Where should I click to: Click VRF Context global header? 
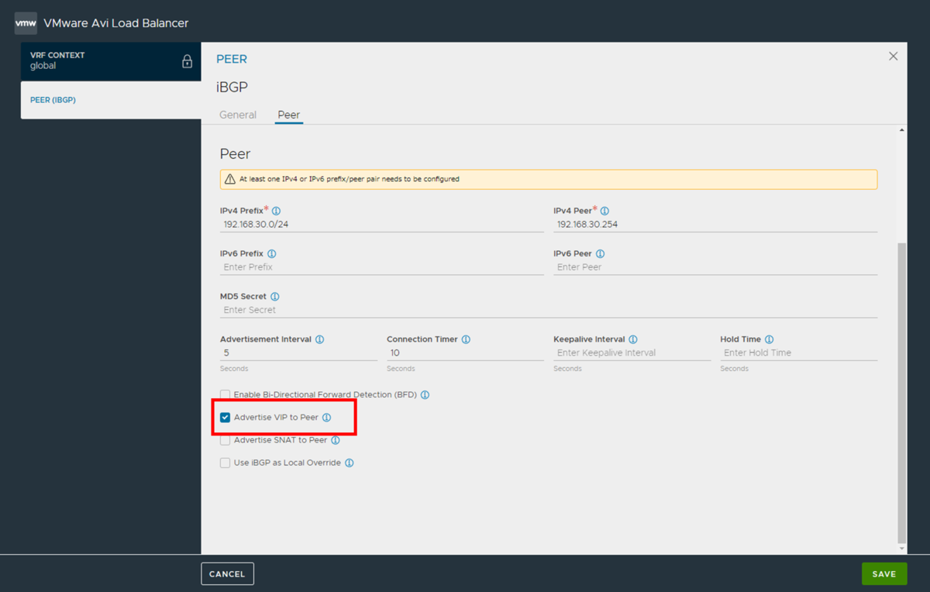[x=111, y=61]
